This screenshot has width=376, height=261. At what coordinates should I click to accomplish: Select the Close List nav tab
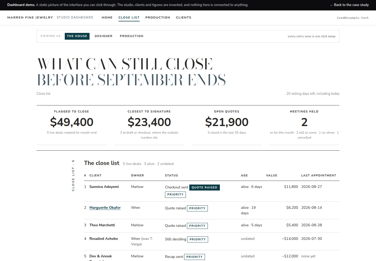coord(129,17)
